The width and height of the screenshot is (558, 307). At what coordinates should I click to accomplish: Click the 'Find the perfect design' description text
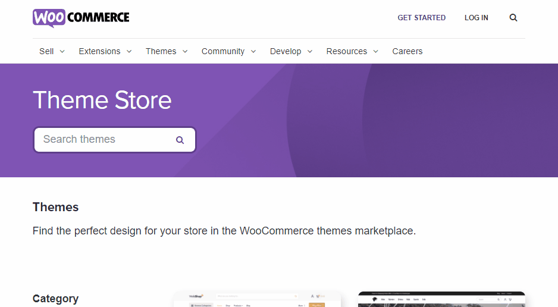click(224, 231)
